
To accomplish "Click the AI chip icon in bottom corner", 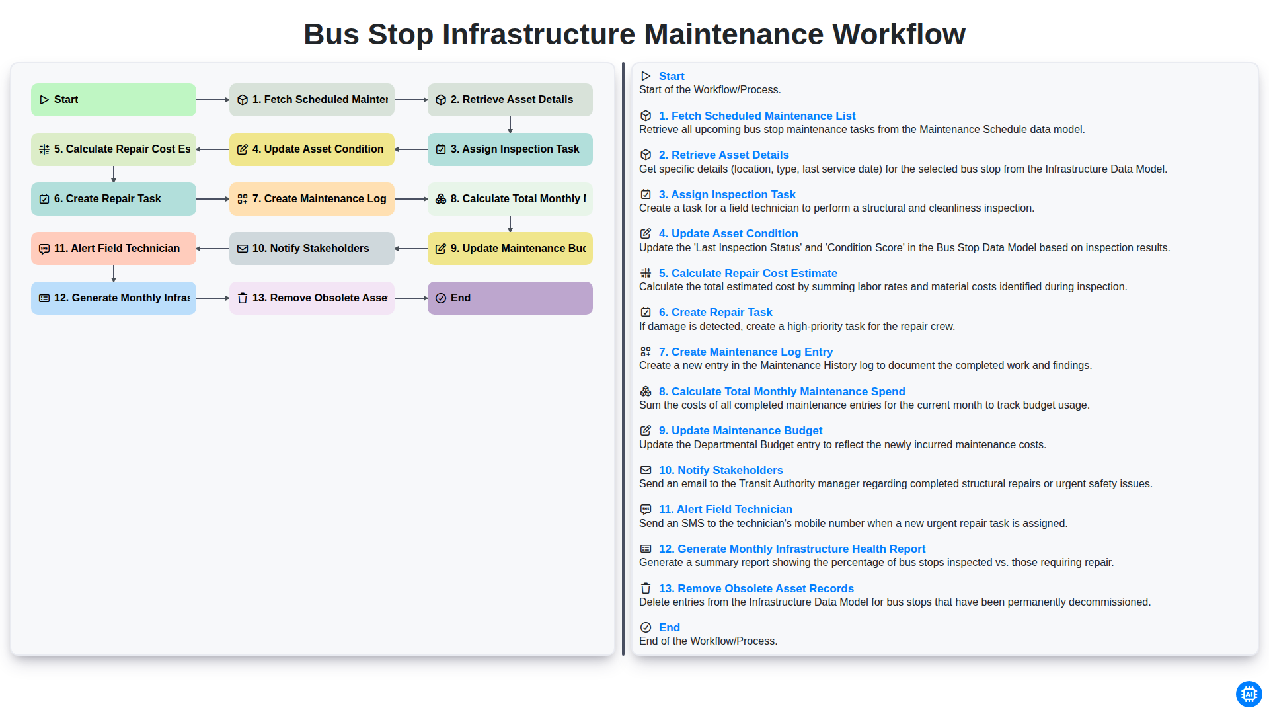I will coord(1249,694).
